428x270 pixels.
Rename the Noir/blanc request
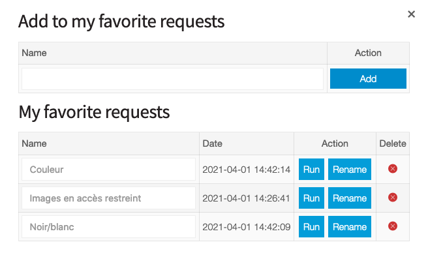coord(349,227)
